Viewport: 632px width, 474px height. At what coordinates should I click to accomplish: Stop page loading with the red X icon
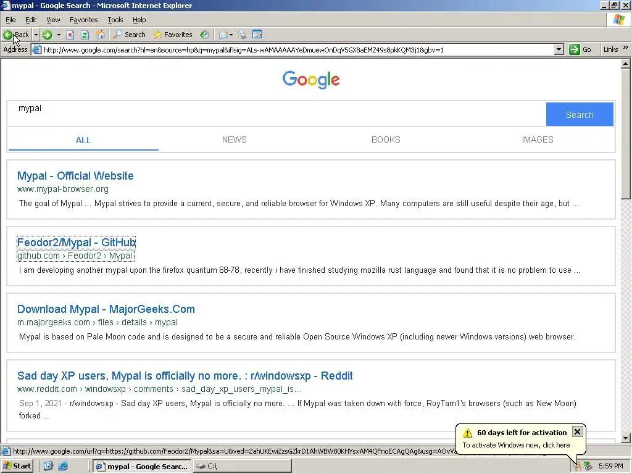tap(70, 35)
